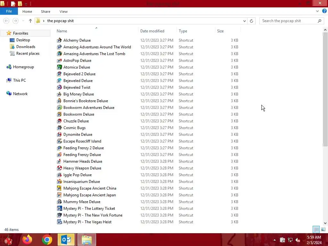This screenshot has width=328, height=246.
Task: Go forward with the Forward arrow
Action: 15,21
